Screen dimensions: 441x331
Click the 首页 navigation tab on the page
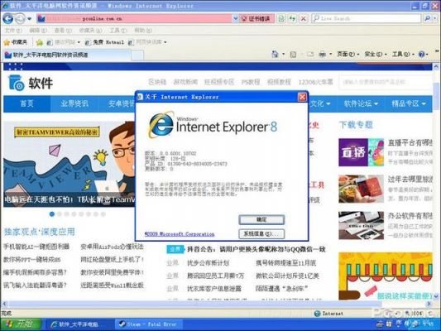click(27, 103)
